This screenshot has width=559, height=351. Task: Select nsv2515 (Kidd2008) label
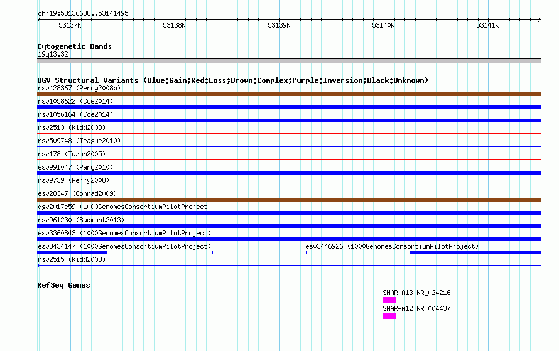[72, 259]
